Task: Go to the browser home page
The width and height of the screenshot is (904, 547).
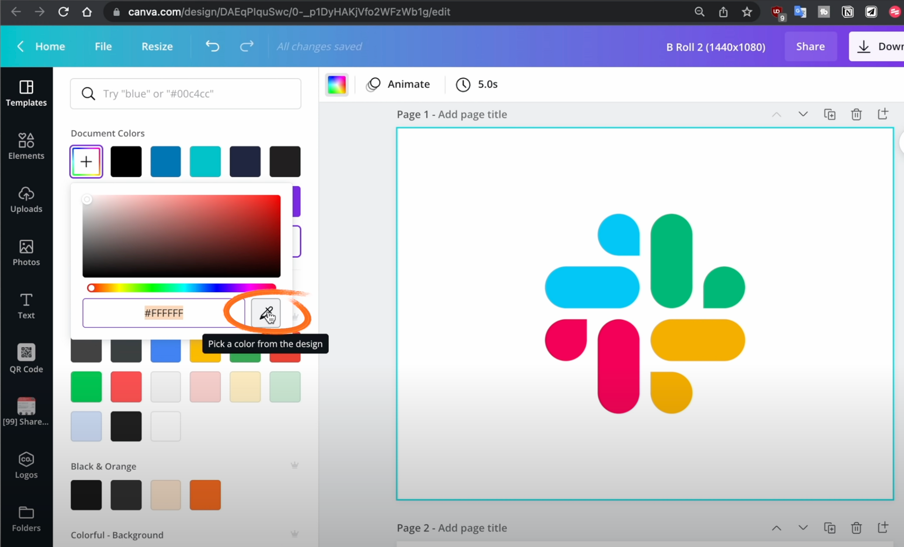Action: pos(87,12)
